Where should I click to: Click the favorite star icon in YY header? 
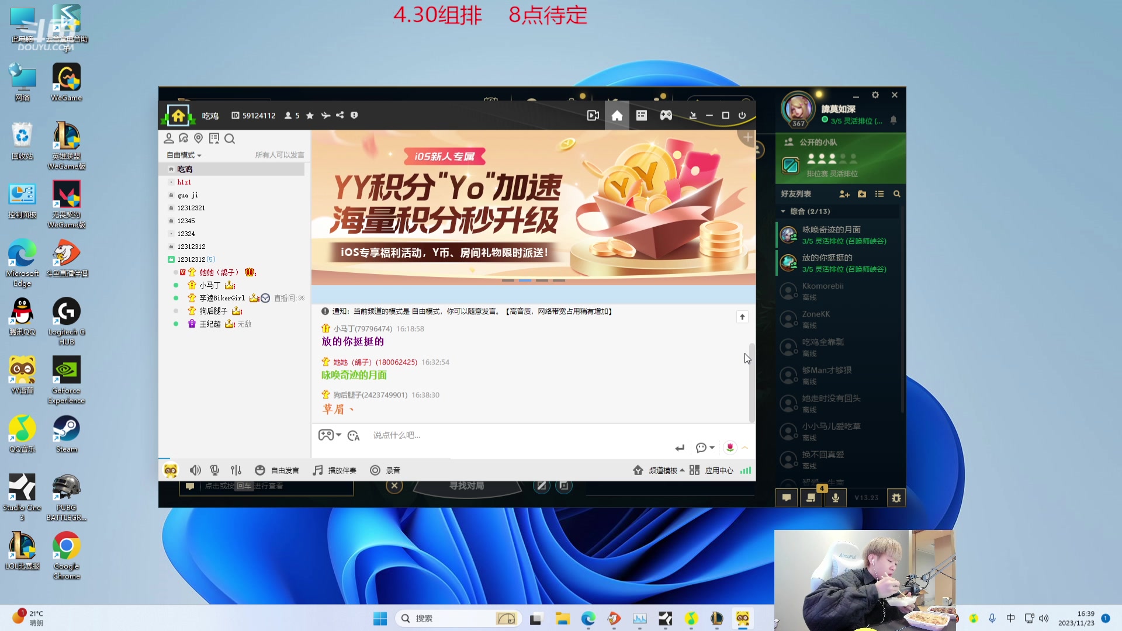(310, 116)
